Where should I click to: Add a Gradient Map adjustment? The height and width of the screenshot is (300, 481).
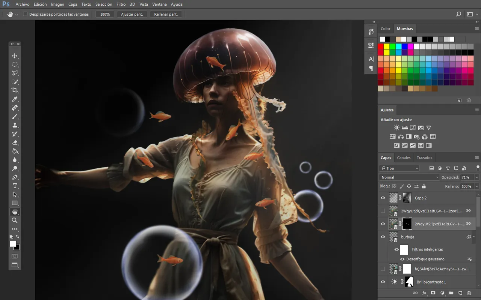pyautogui.click(x=429, y=145)
